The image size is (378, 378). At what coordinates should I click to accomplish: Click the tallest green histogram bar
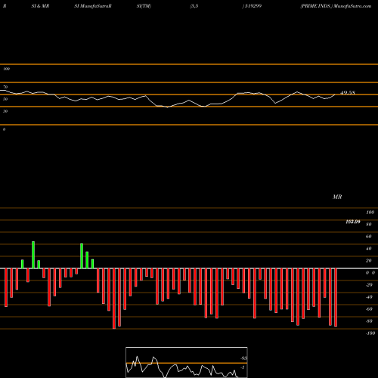(x=33, y=255)
